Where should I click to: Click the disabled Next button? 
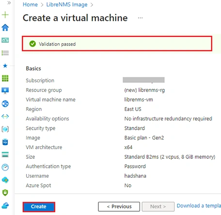point(158,207)
